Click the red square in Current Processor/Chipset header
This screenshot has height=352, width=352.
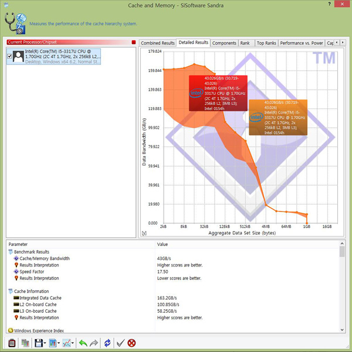click(x=134, y=42)
